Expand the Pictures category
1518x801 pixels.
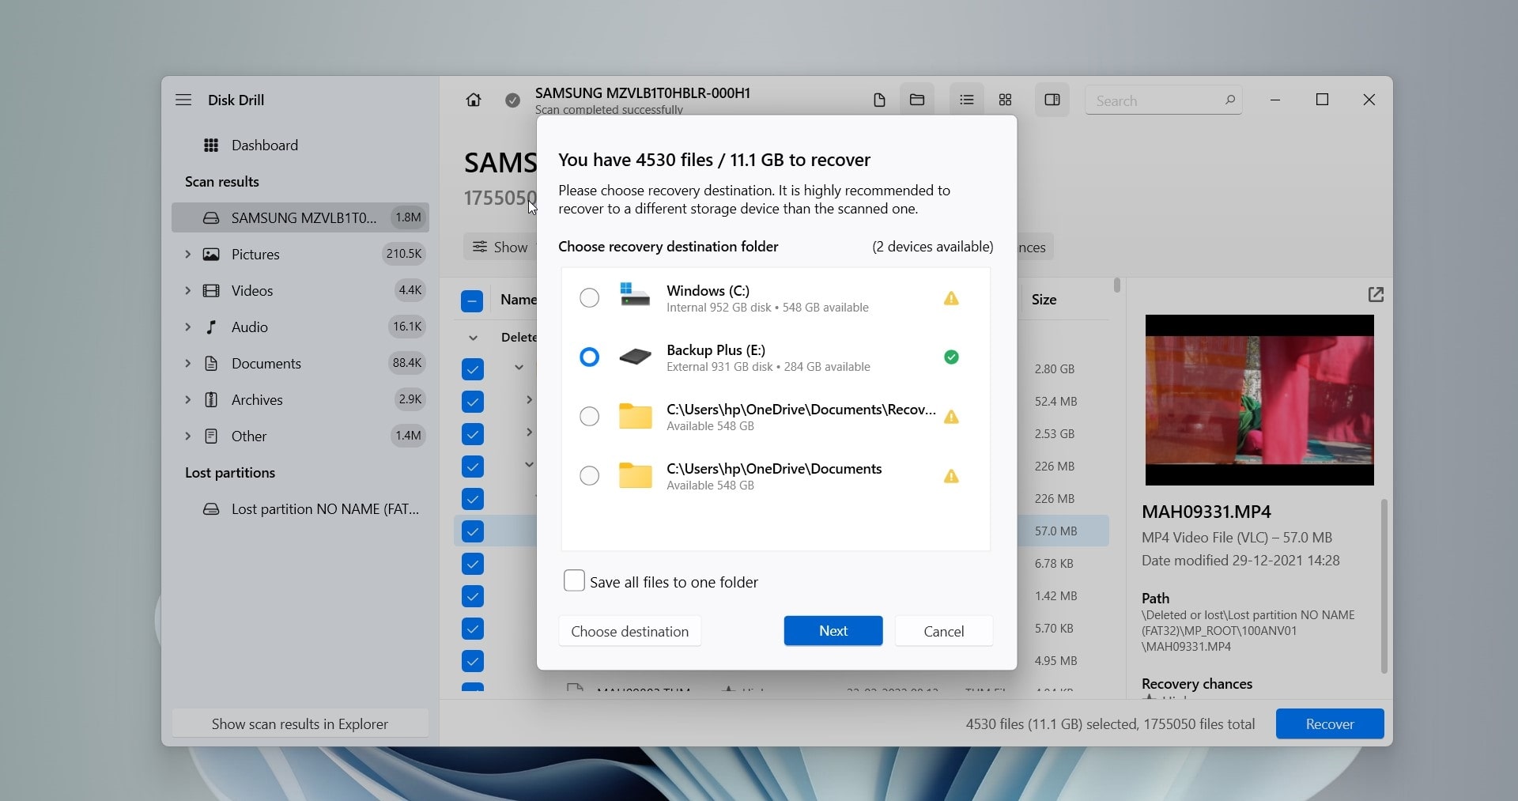click(187, 255)
